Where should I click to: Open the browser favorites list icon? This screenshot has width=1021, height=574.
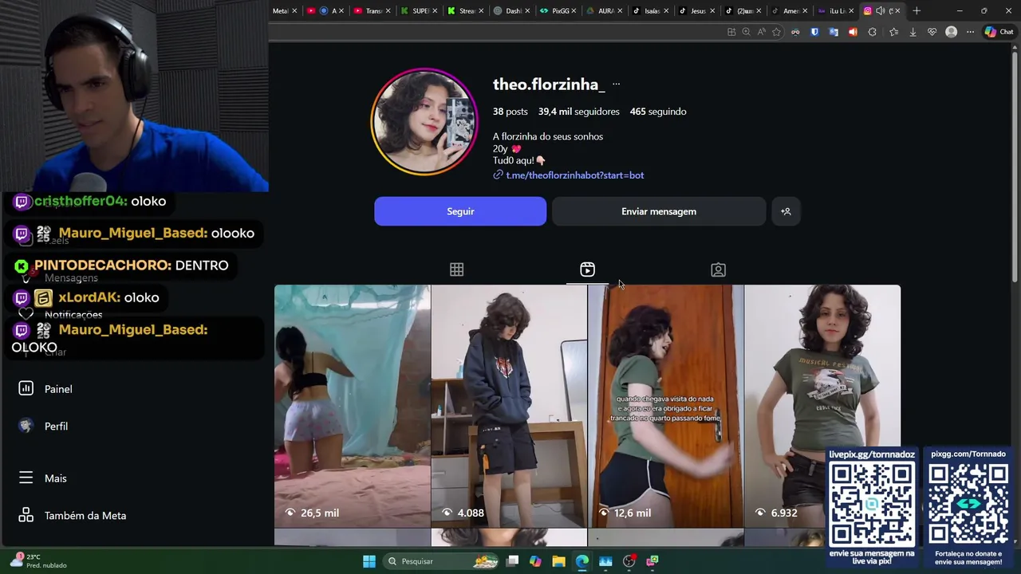pos(893,32)
